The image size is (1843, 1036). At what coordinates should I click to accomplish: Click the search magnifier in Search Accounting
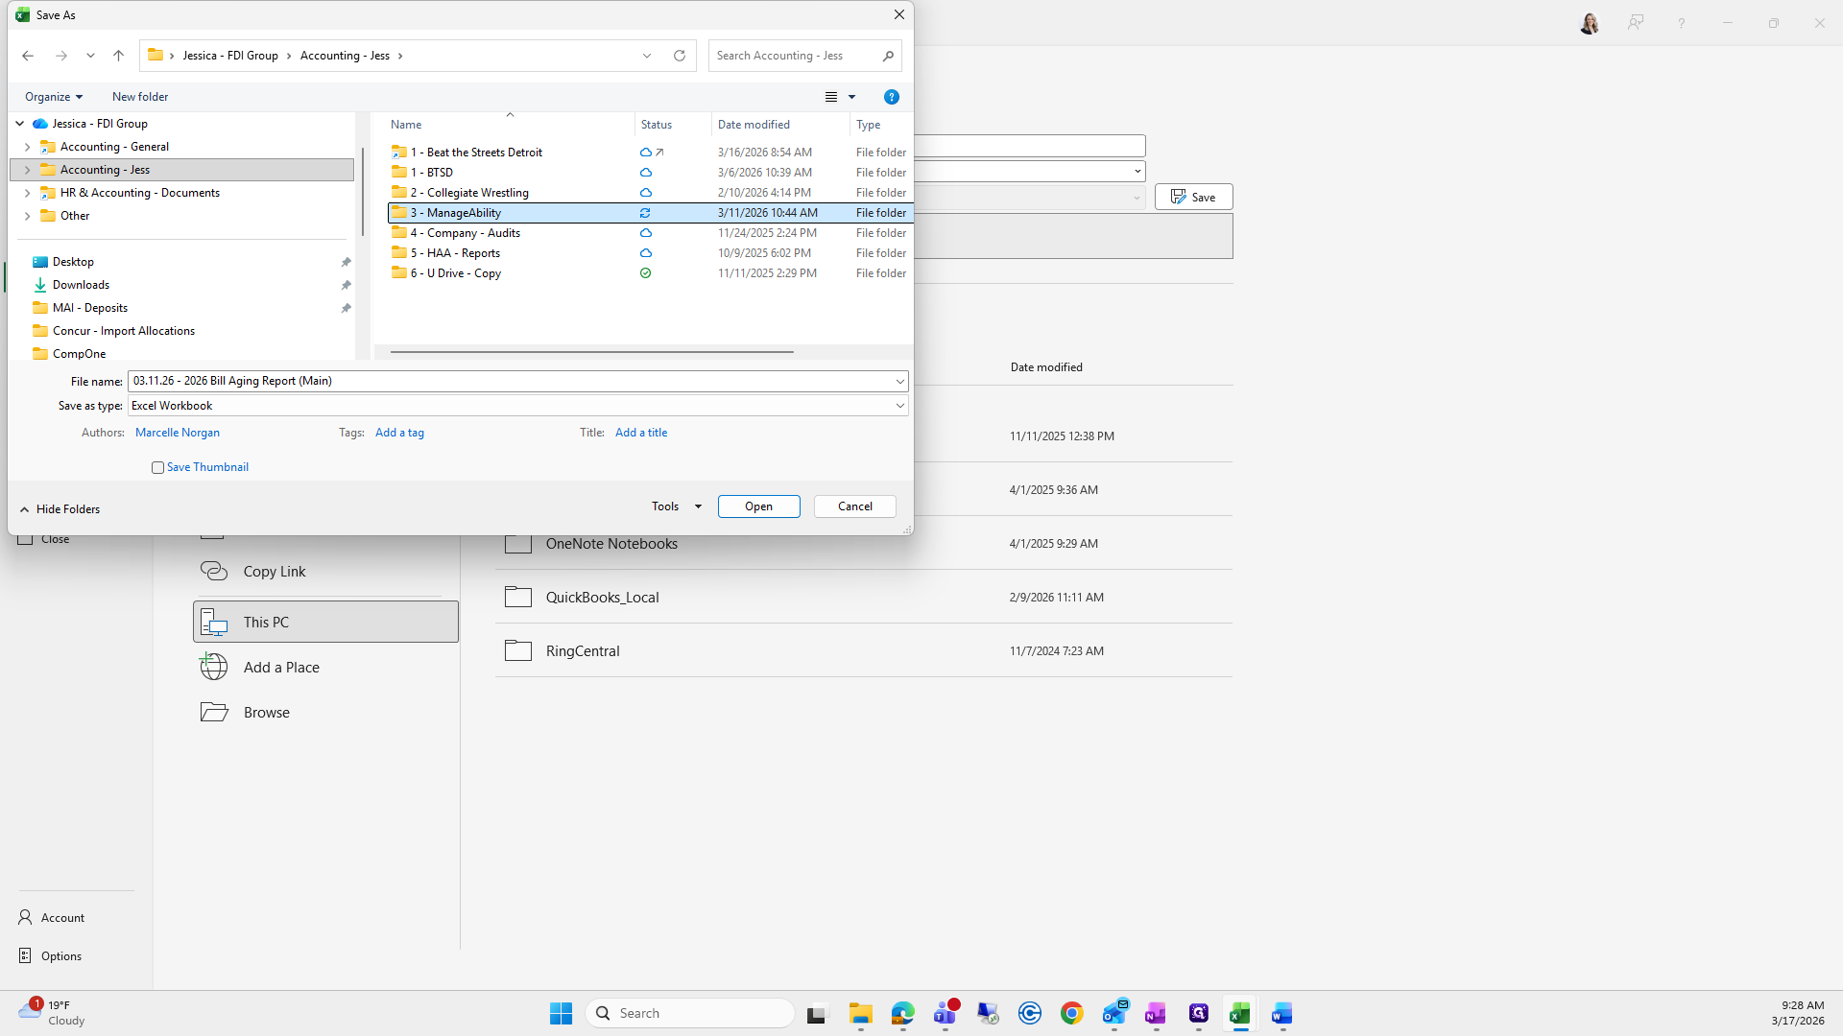(888, 56)
